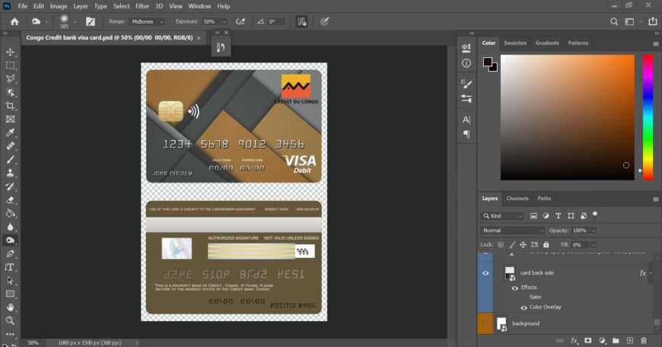
Task: Toggle lock all for layer
Action: (x=546, y=244)
